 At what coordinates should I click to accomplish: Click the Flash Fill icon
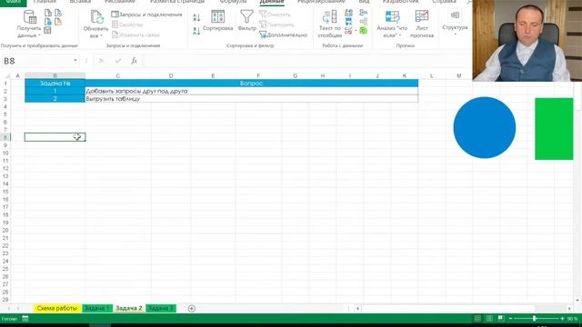[x=348, y=13]
